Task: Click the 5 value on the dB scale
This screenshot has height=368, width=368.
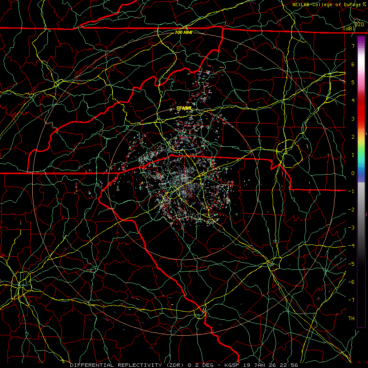Action: 353,82
